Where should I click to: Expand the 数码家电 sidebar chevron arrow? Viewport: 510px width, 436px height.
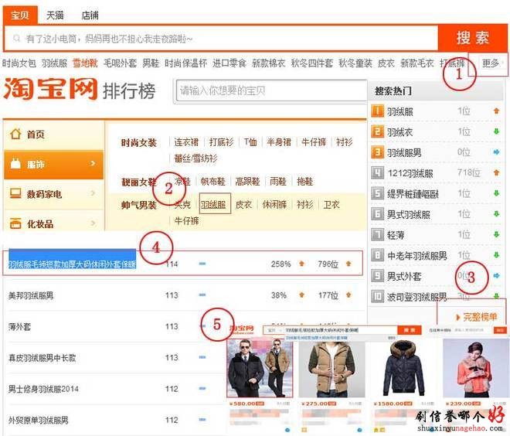coord(93,194)
